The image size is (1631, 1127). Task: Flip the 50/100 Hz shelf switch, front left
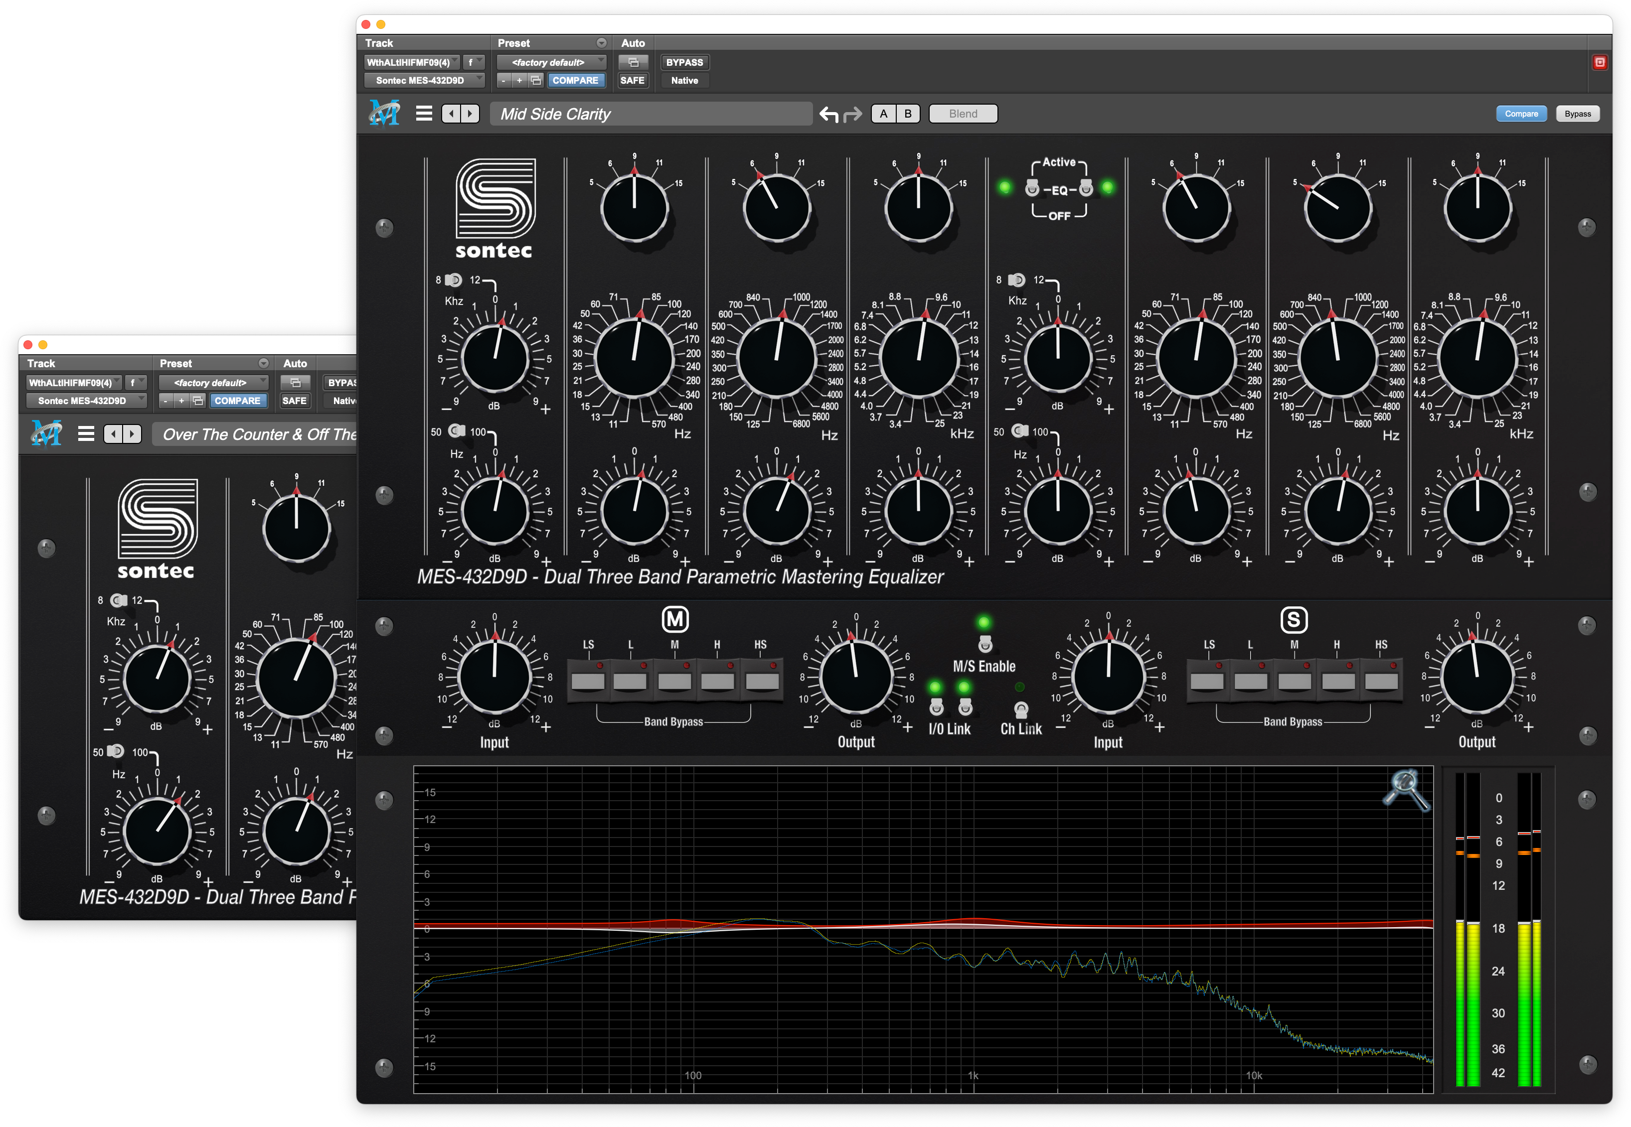(457, 431)
